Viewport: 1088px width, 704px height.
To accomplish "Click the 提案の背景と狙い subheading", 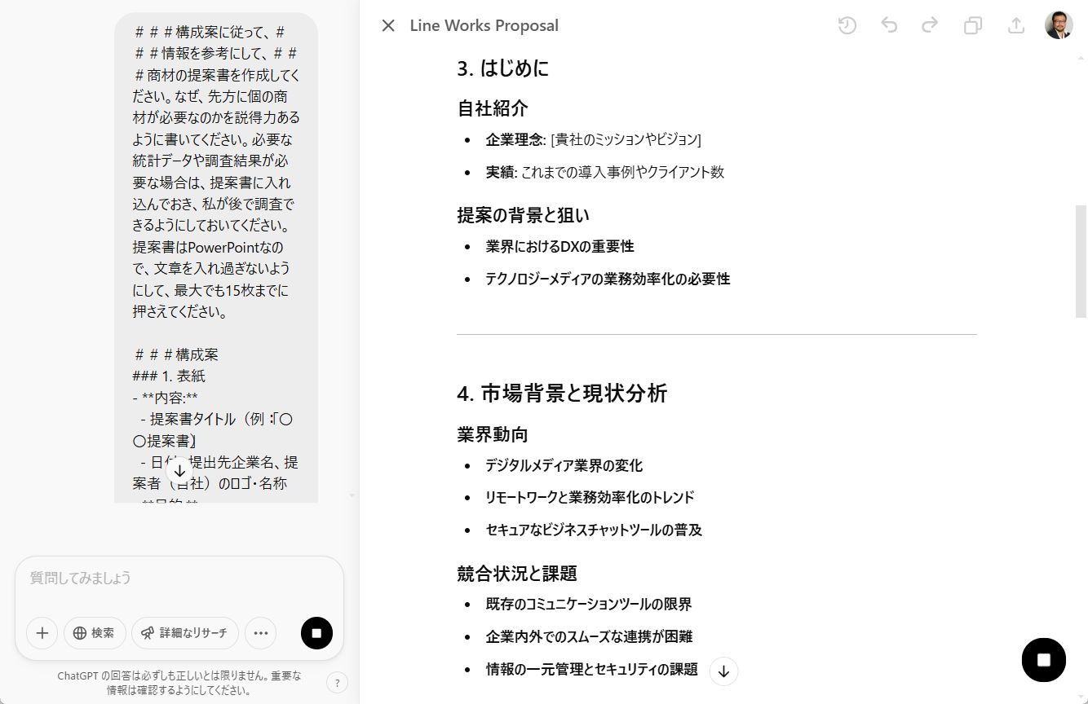I will pos(523,215).
